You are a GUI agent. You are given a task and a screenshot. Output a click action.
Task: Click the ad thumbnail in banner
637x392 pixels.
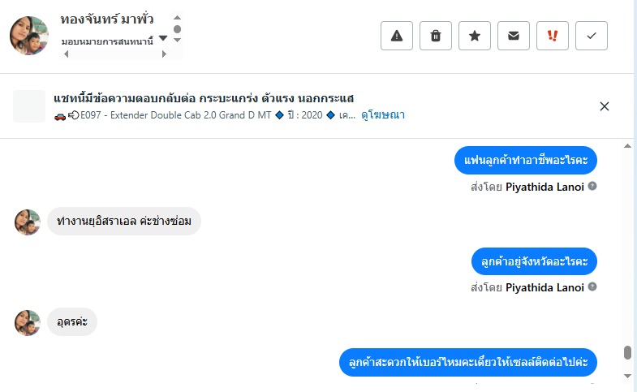pos(29,106)
